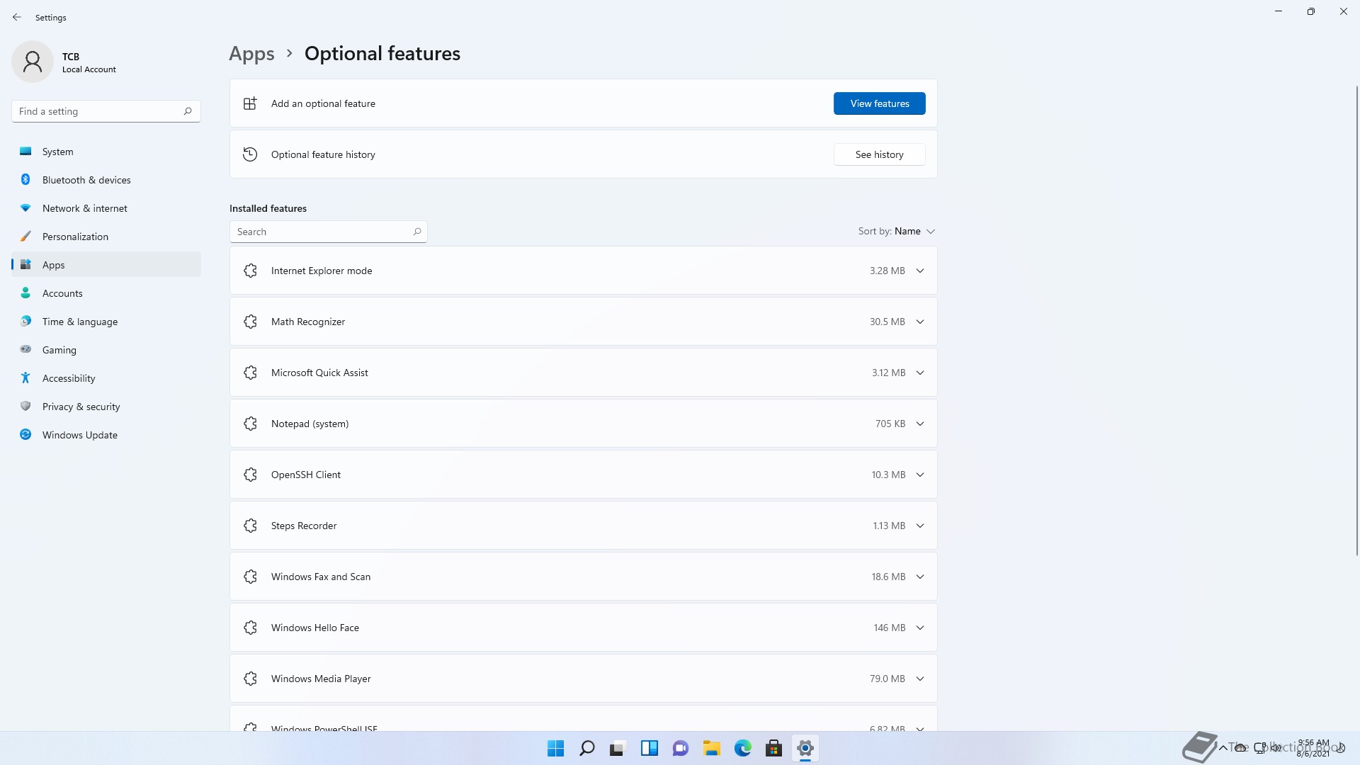Open Personalization settings
This screenshot has height=765, width=1360.
[x=106, y=237]
